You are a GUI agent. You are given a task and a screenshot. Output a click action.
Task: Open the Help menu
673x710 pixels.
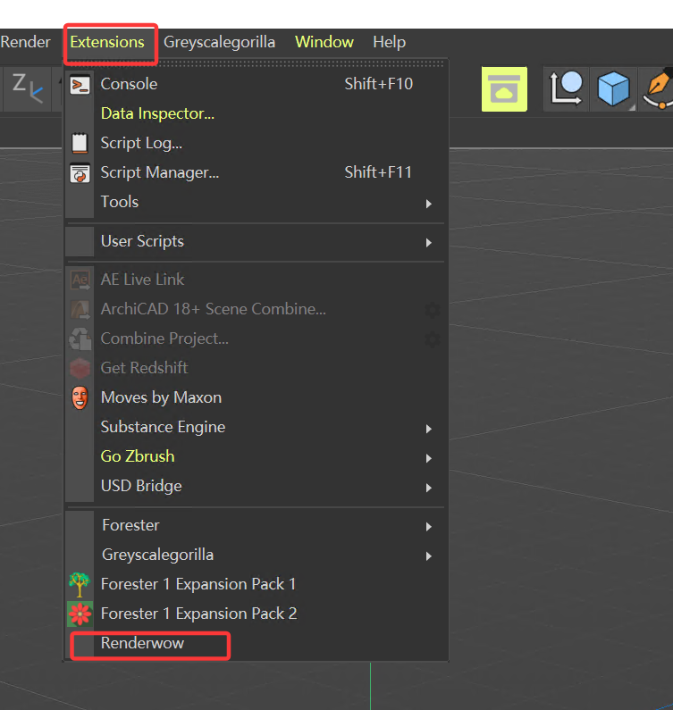coord(389,42)
